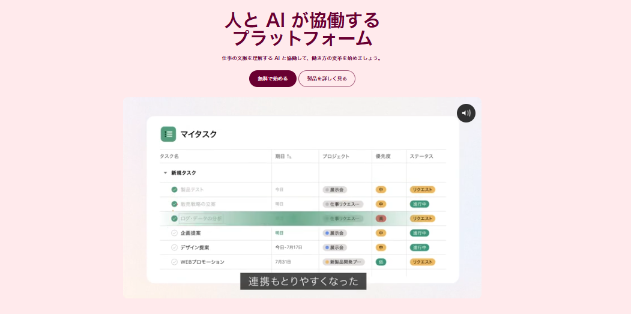Viewport: 631px width, 314px height.
Task: Mute the video with the speaker icon
Action: tap(466, 113)
